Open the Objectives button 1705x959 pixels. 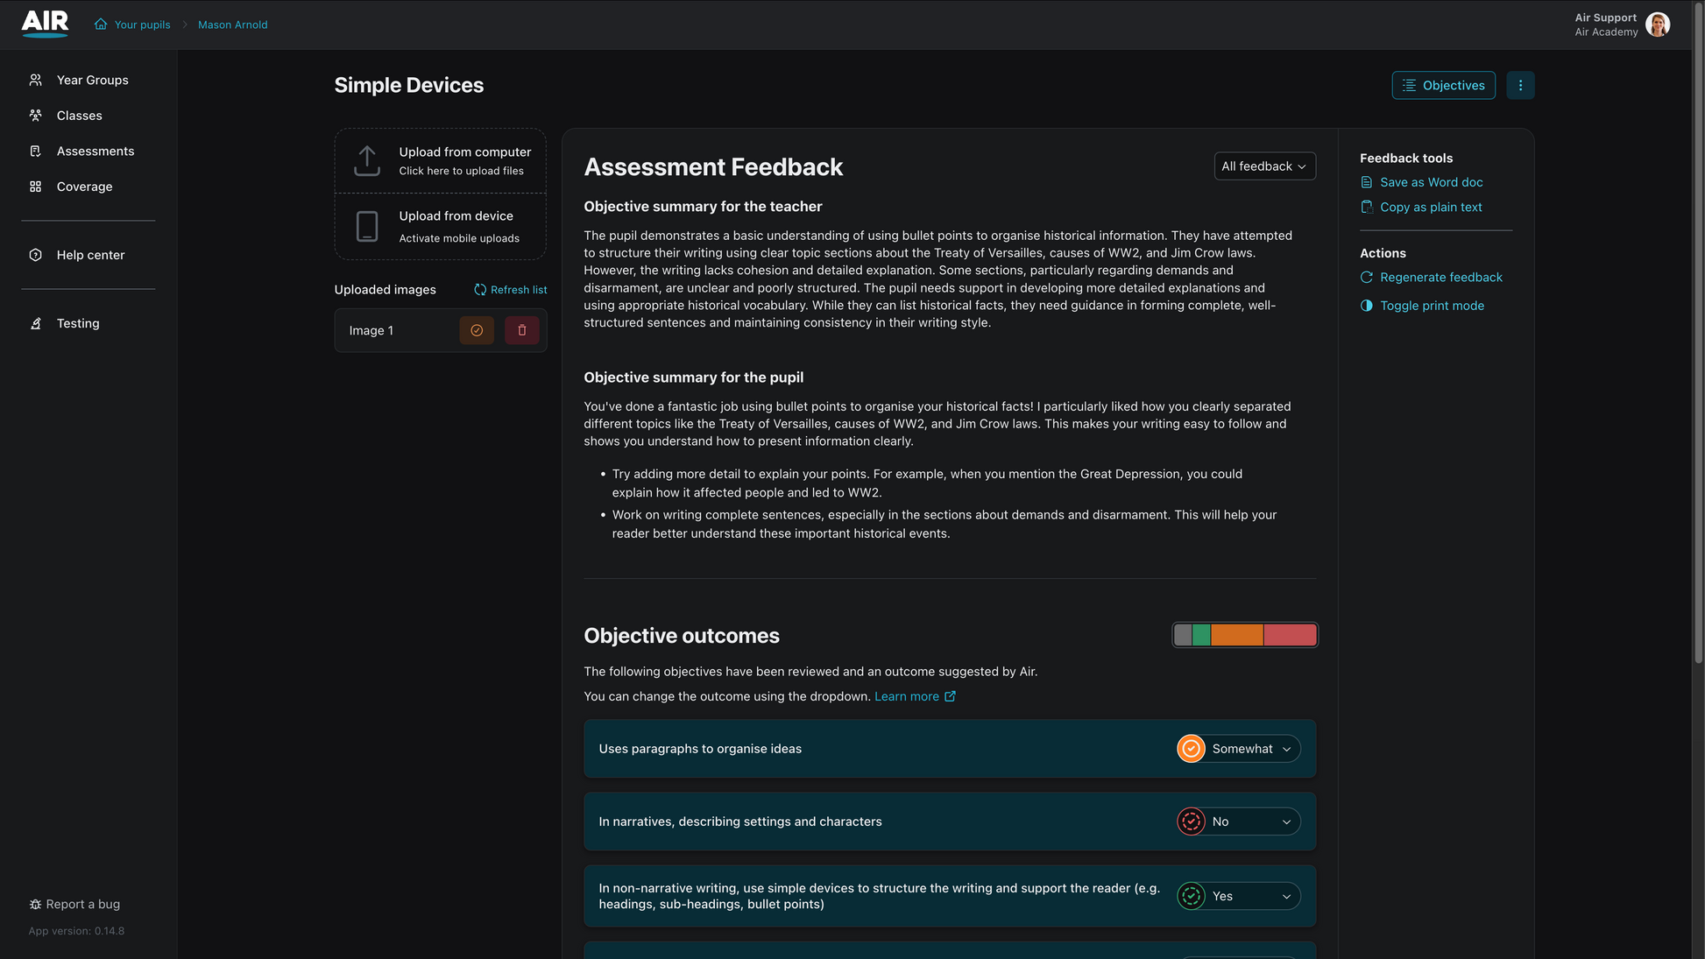(1443, 85)
